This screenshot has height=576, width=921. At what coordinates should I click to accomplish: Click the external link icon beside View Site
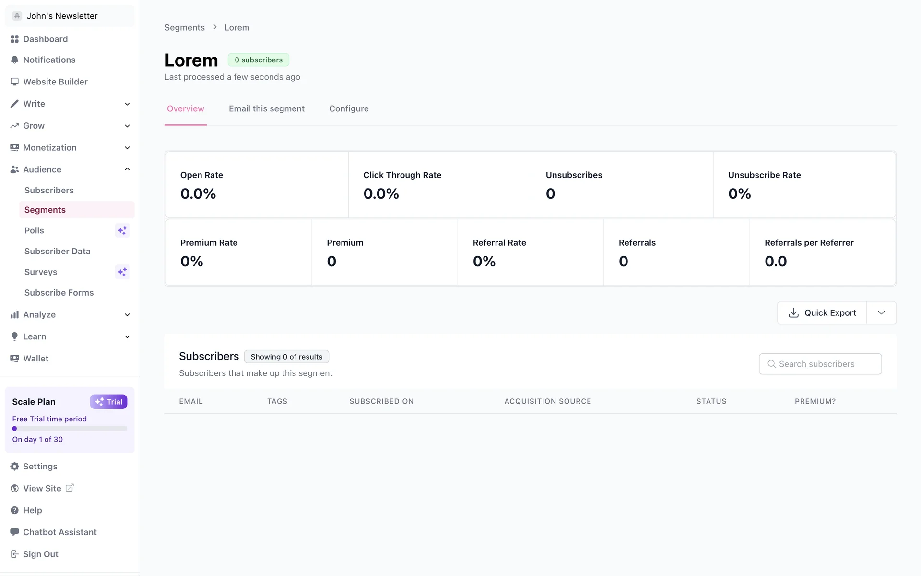coord(70,488)
